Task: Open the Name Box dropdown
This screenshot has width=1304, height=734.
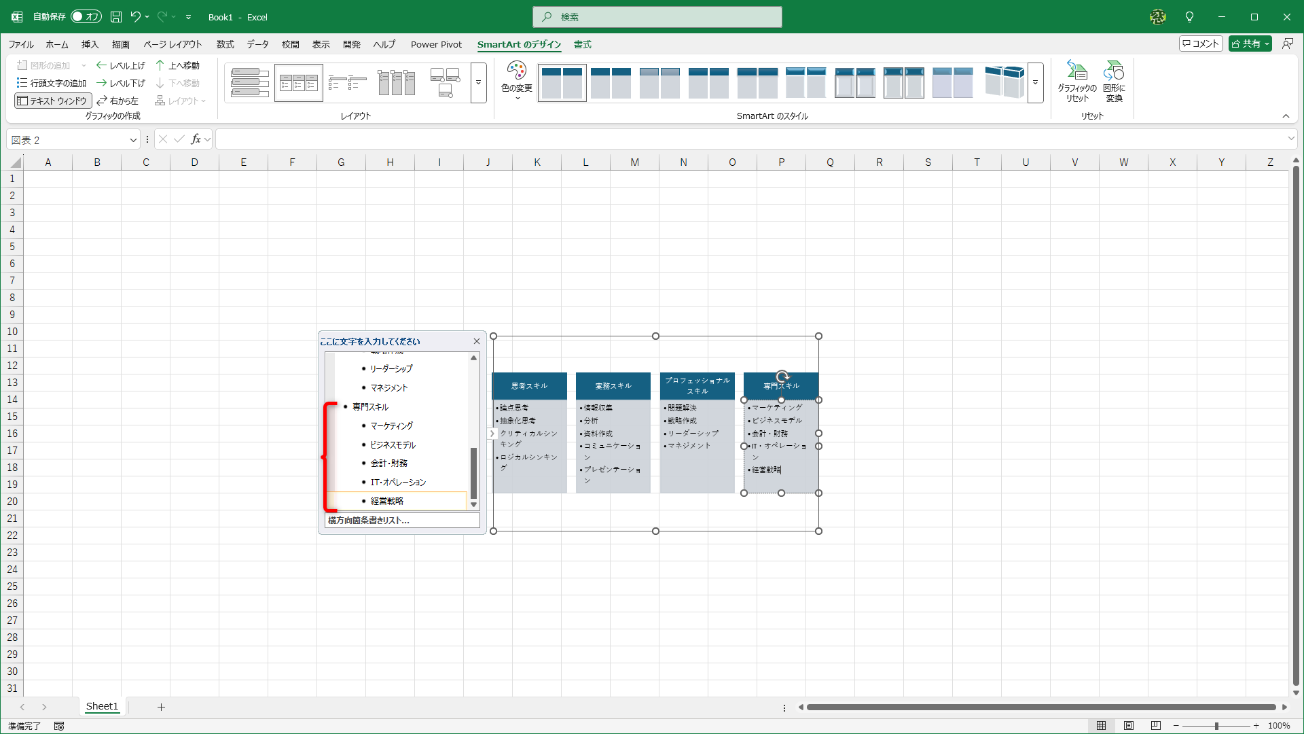Action: pos(133,140)
